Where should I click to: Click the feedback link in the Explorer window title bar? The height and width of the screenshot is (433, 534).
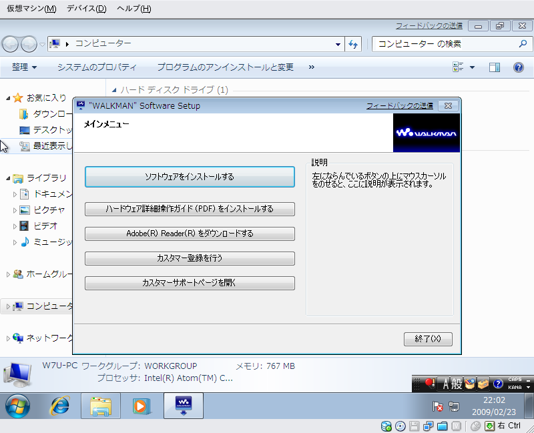[429, 26]
